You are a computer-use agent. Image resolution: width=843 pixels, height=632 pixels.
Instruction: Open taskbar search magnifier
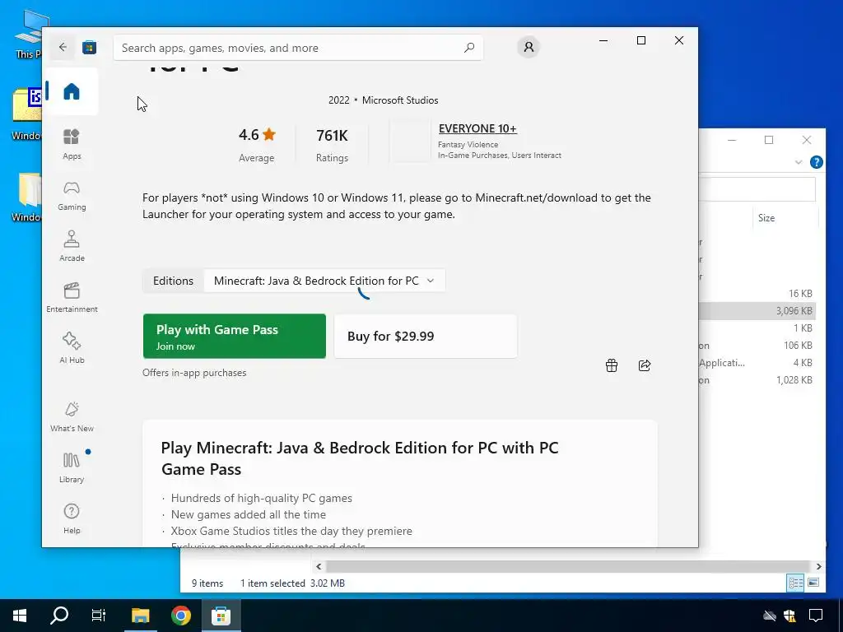pos(59,616)
